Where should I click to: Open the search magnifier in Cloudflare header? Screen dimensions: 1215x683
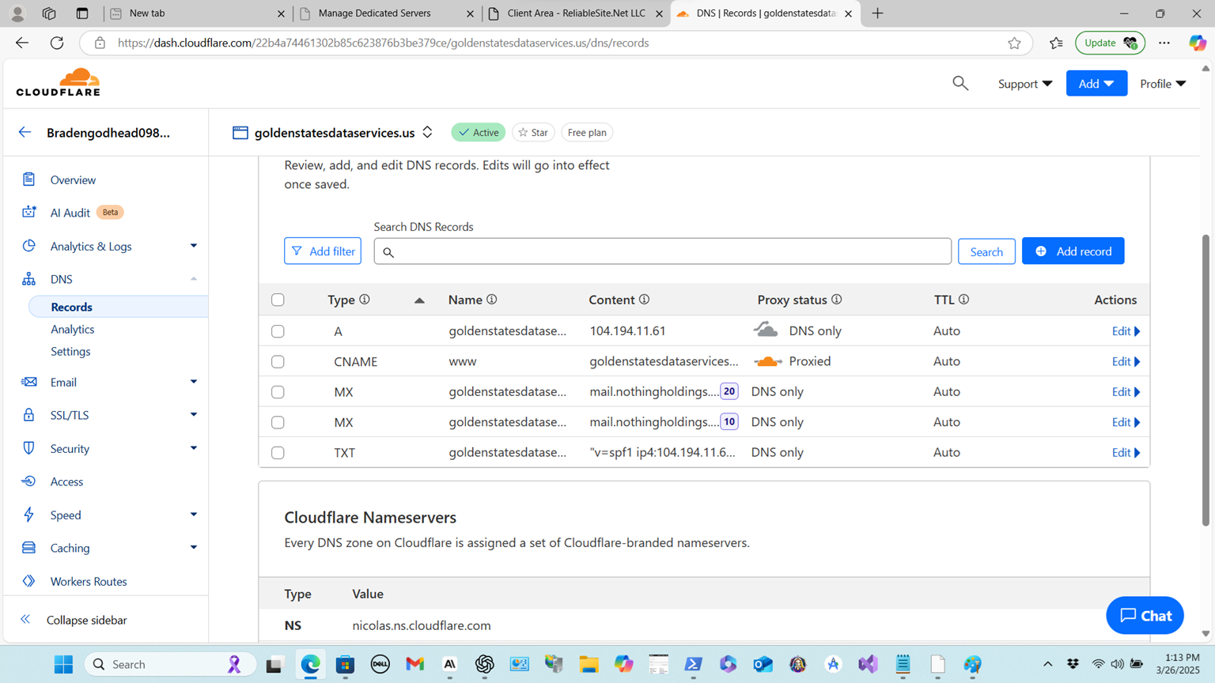tap(960, 83)
